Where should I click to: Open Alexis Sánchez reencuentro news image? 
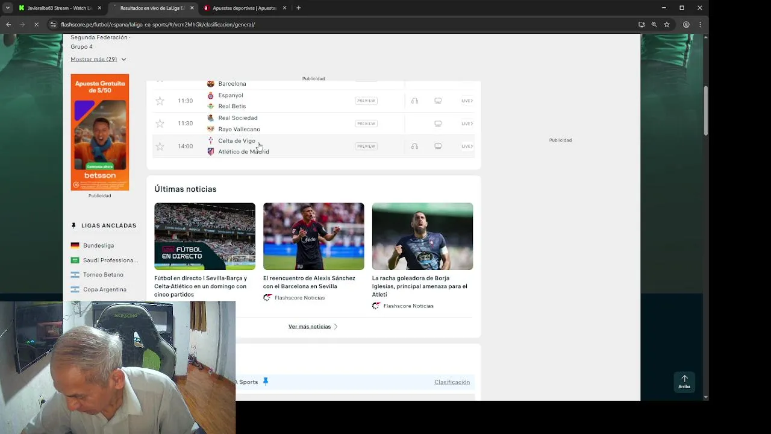tap(314, 236)
